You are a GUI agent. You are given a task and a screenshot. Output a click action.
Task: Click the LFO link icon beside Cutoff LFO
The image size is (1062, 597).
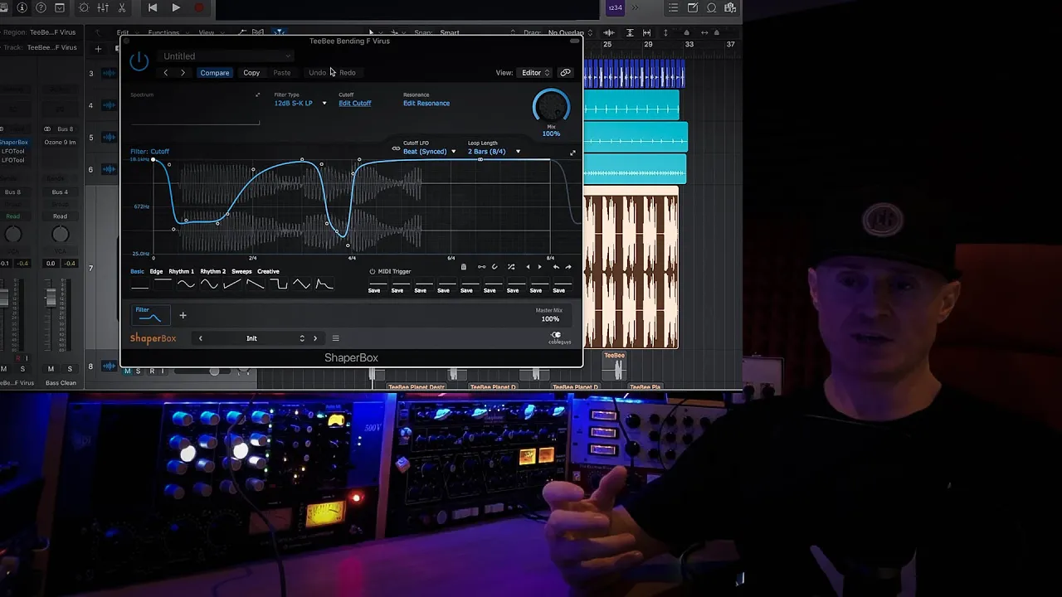pos(396,148)
